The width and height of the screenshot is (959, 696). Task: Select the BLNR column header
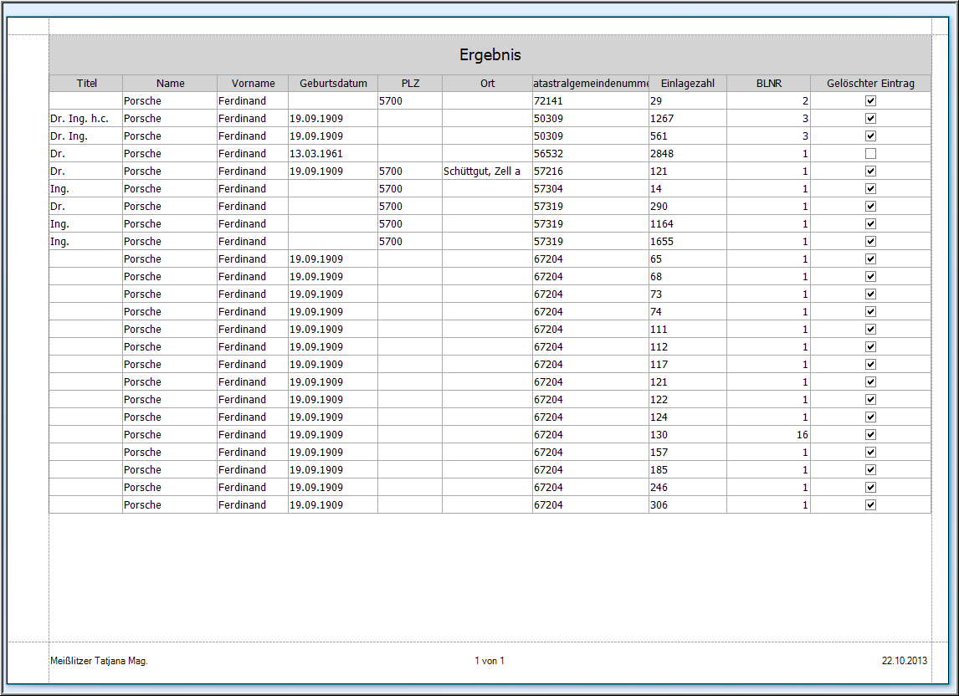[768, 83]
